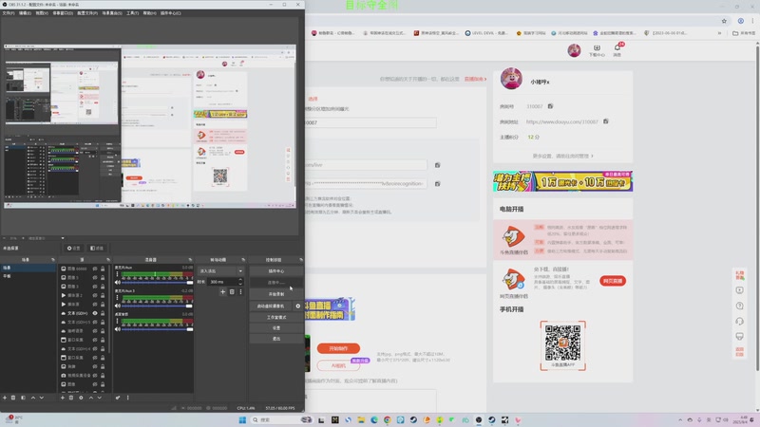Delete the selected source with the trash icon
This screenshot has width=760, height=427.
point(70,398)
